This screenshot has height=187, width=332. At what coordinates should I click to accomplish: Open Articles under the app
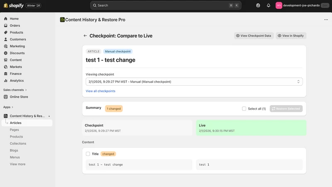[27, 123]
